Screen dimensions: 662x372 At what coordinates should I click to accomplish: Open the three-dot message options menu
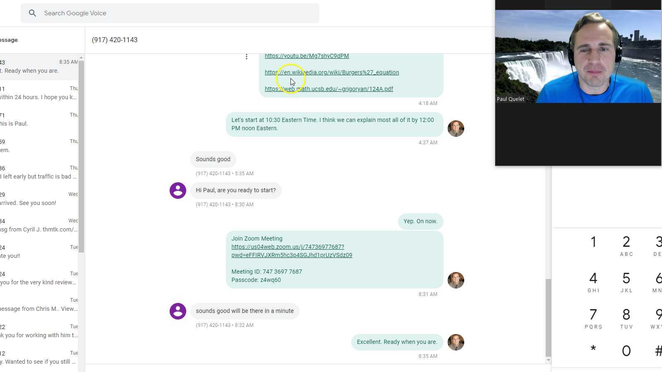point(247,57)
